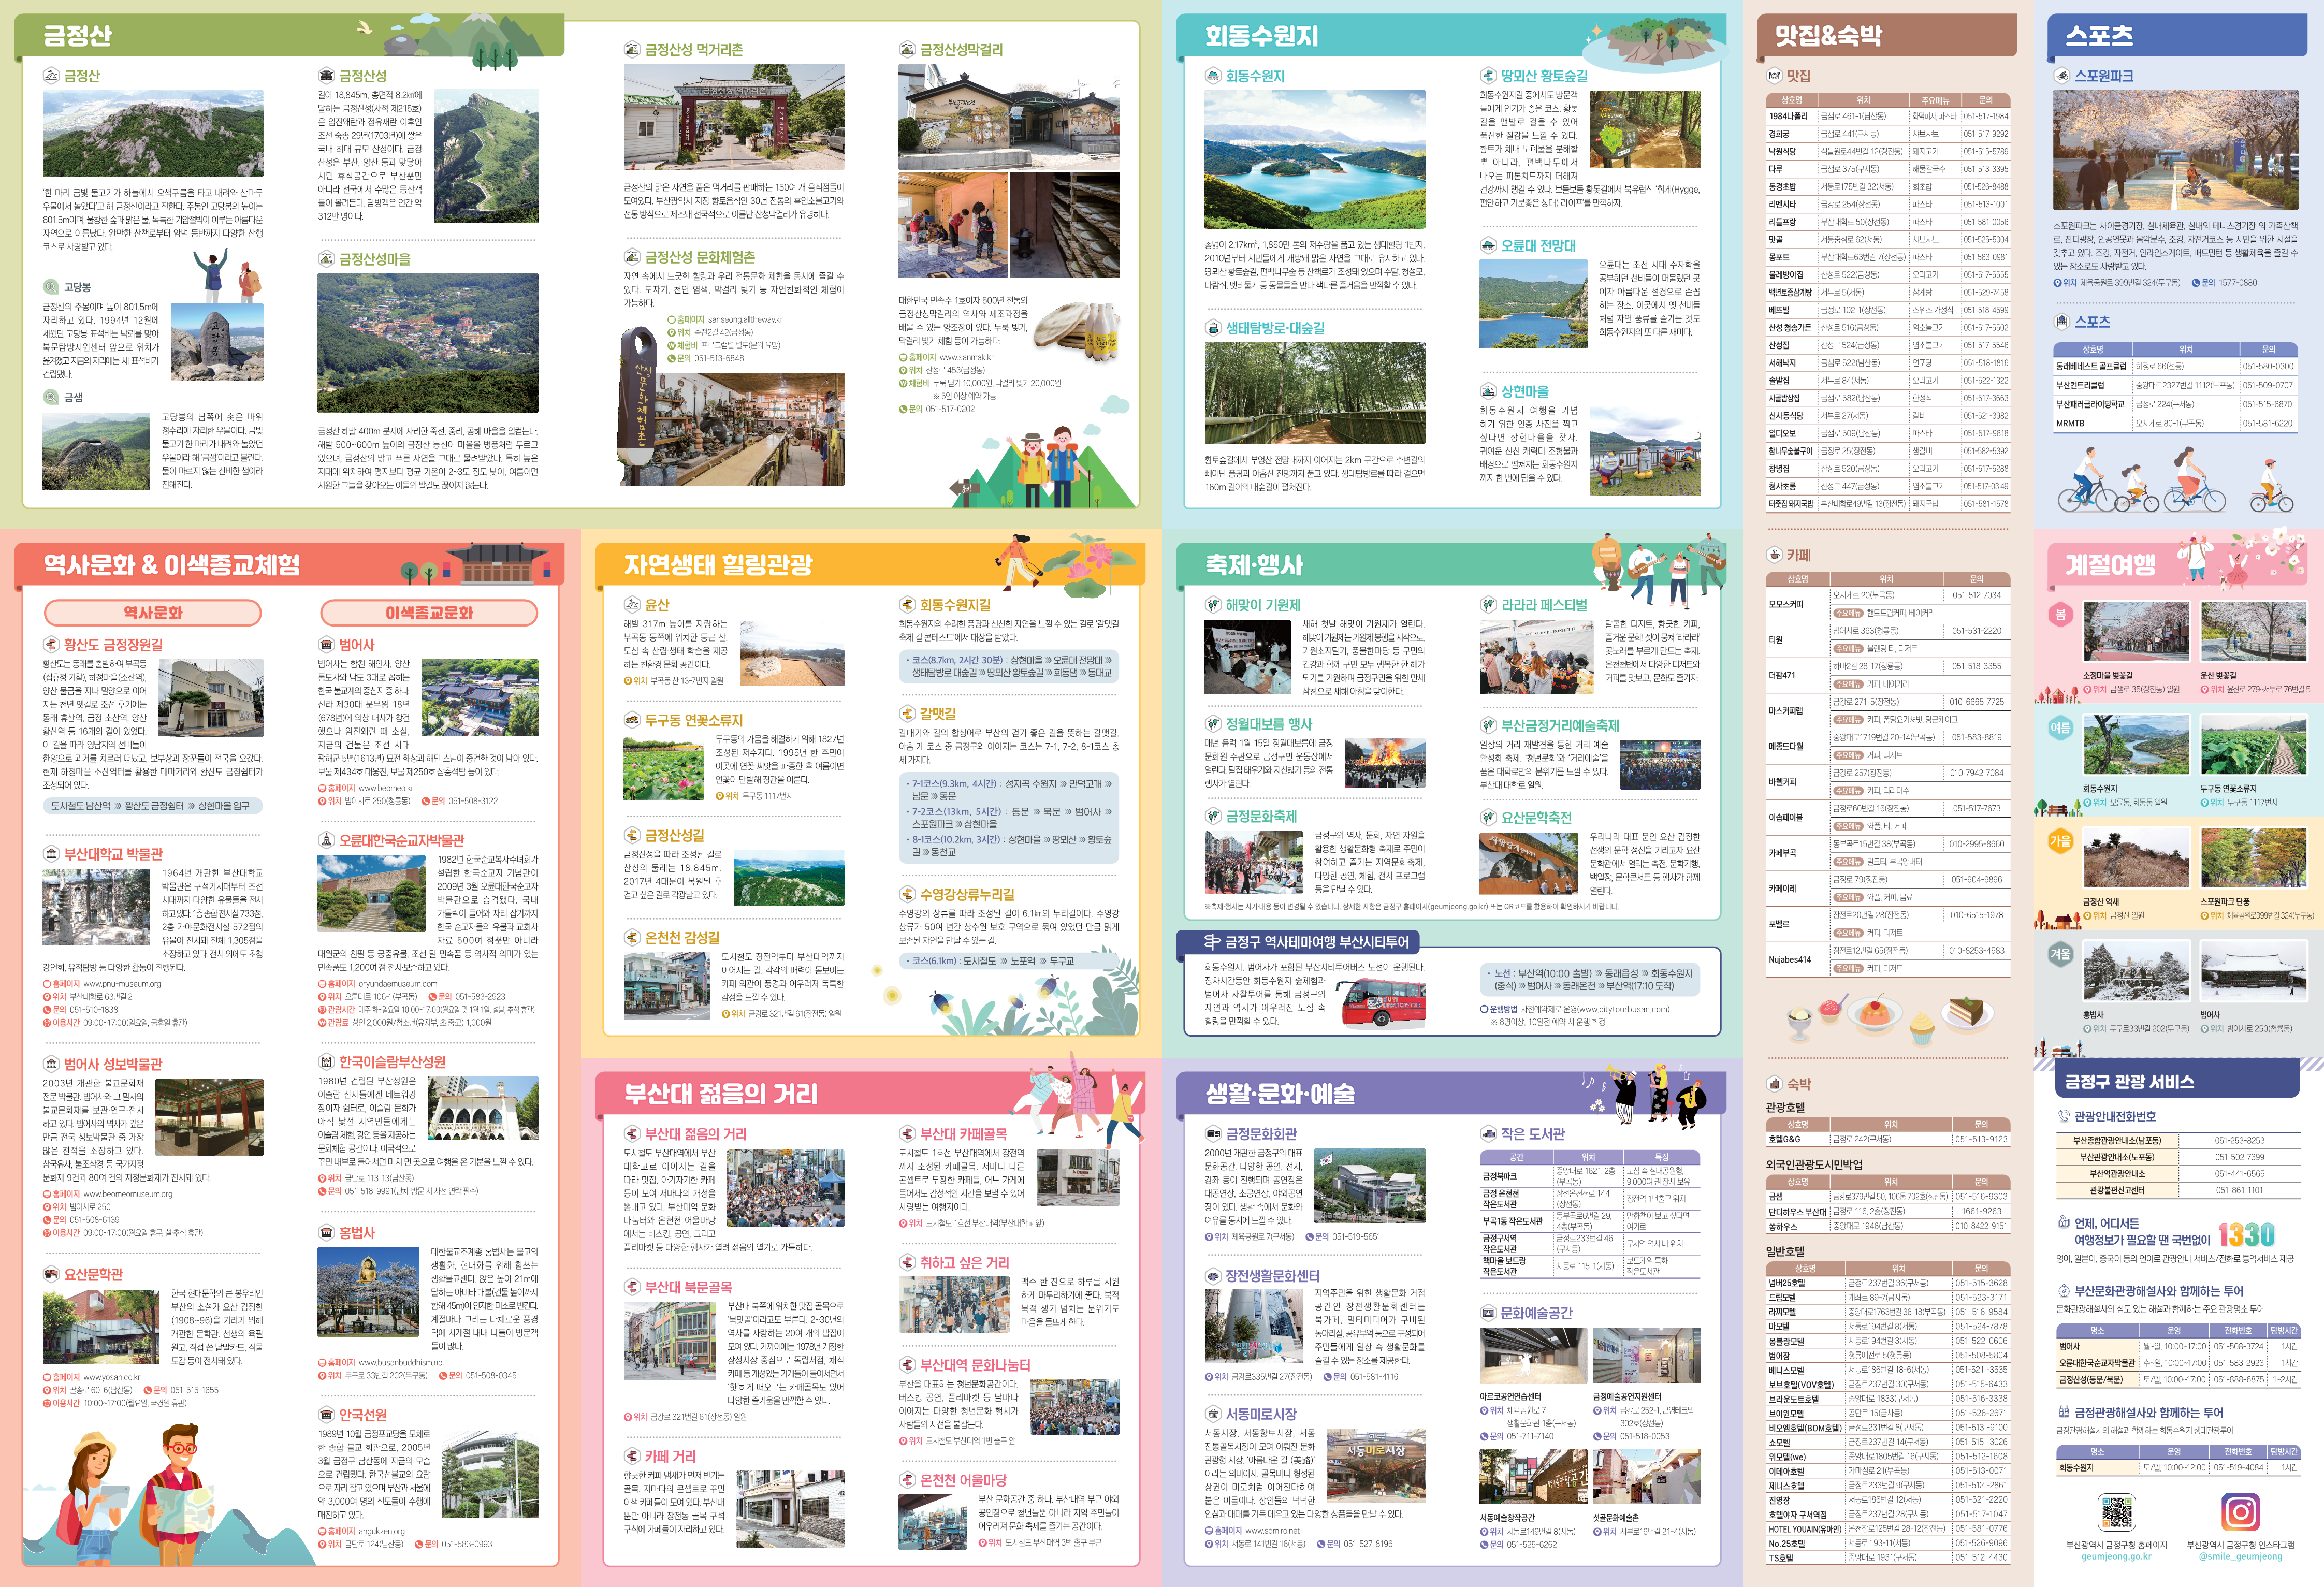Image resolution: width=2324 pixels, height=1587 pixels.
Task: Open the www.sdmiro.net market link
Action: [1272, 1530]
